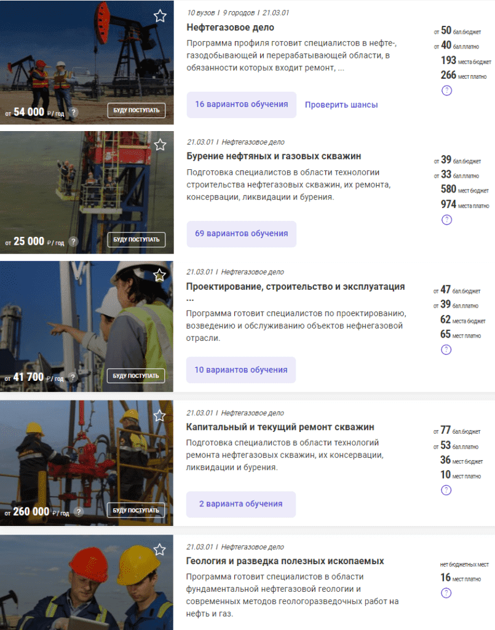Open «2 варианта обучения» for well repair program
This screenshot has width=495, height=630.
click(x=240, y=504)
